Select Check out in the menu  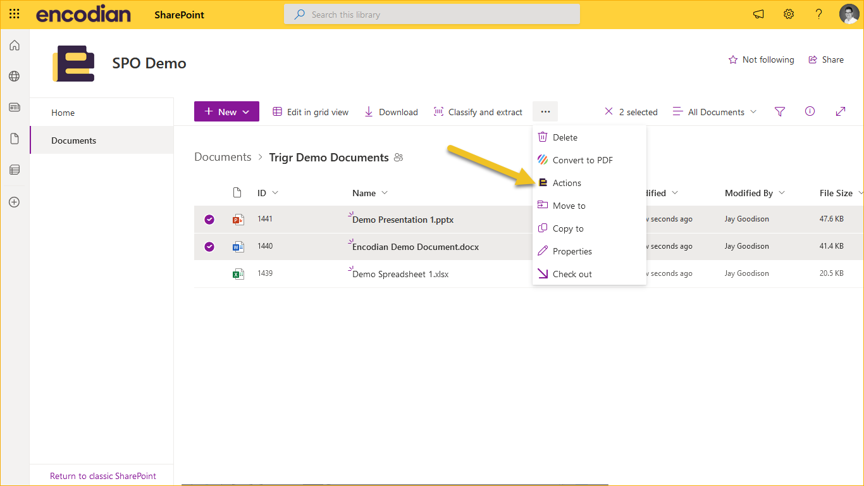[589, 274]
